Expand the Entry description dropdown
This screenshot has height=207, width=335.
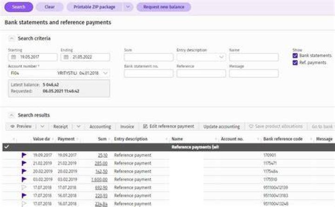[221, 57]
